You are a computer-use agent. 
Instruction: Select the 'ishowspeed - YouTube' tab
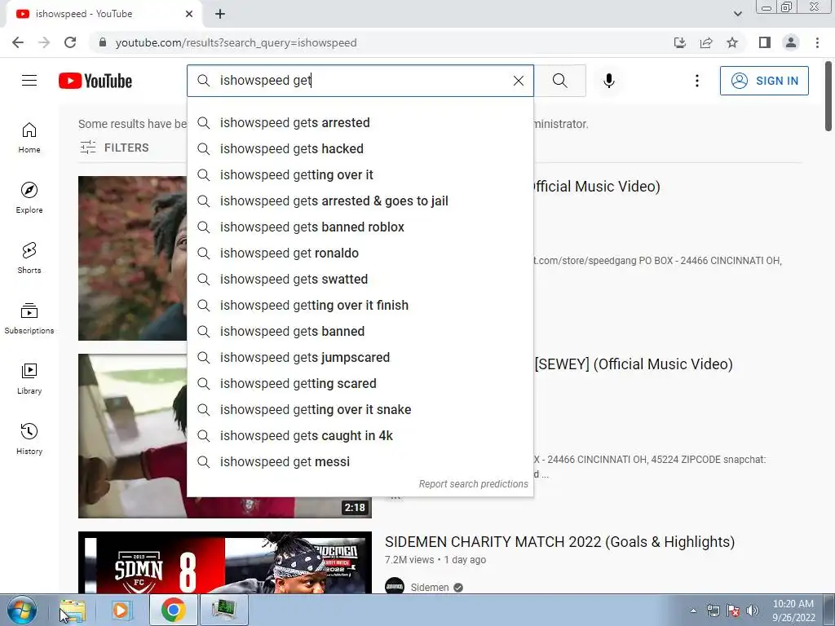[x=104, y=14]
